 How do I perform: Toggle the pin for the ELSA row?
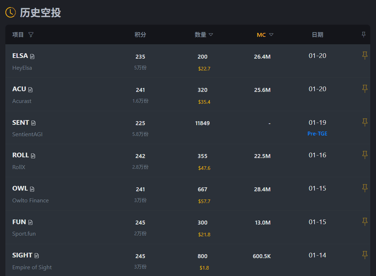pos(365,55)
